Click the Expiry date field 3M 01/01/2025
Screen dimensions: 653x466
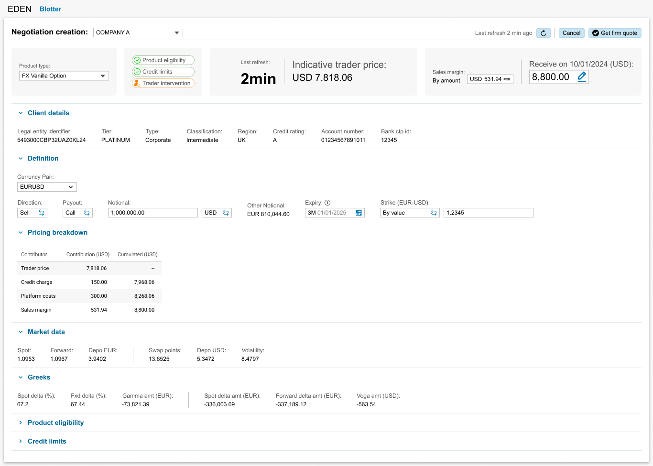[x=335, y=213]
